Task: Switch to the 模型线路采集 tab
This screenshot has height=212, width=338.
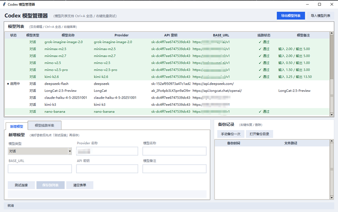Action: (45, 125)
